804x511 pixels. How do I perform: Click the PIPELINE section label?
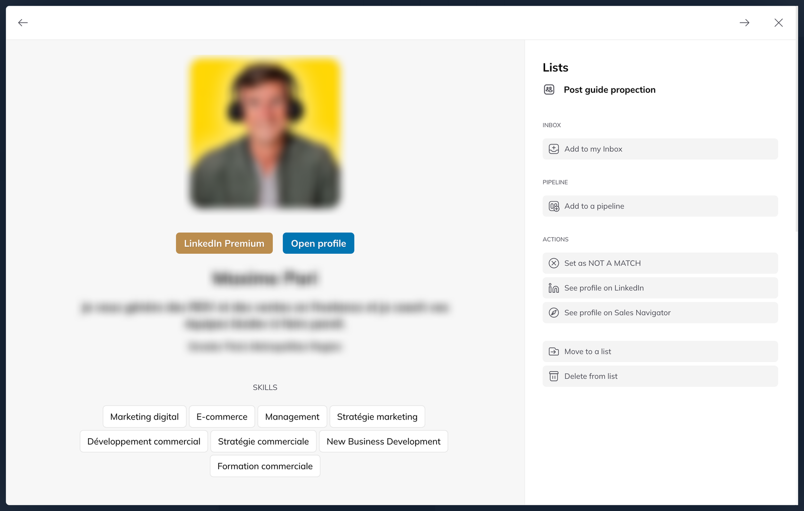click(555, 182)
